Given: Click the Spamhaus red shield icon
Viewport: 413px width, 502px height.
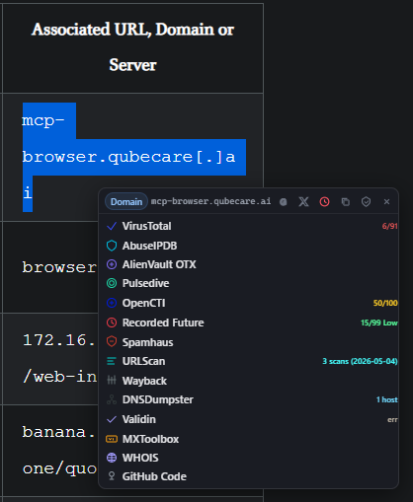Looking at the screenshot, I should click(112, 342).
